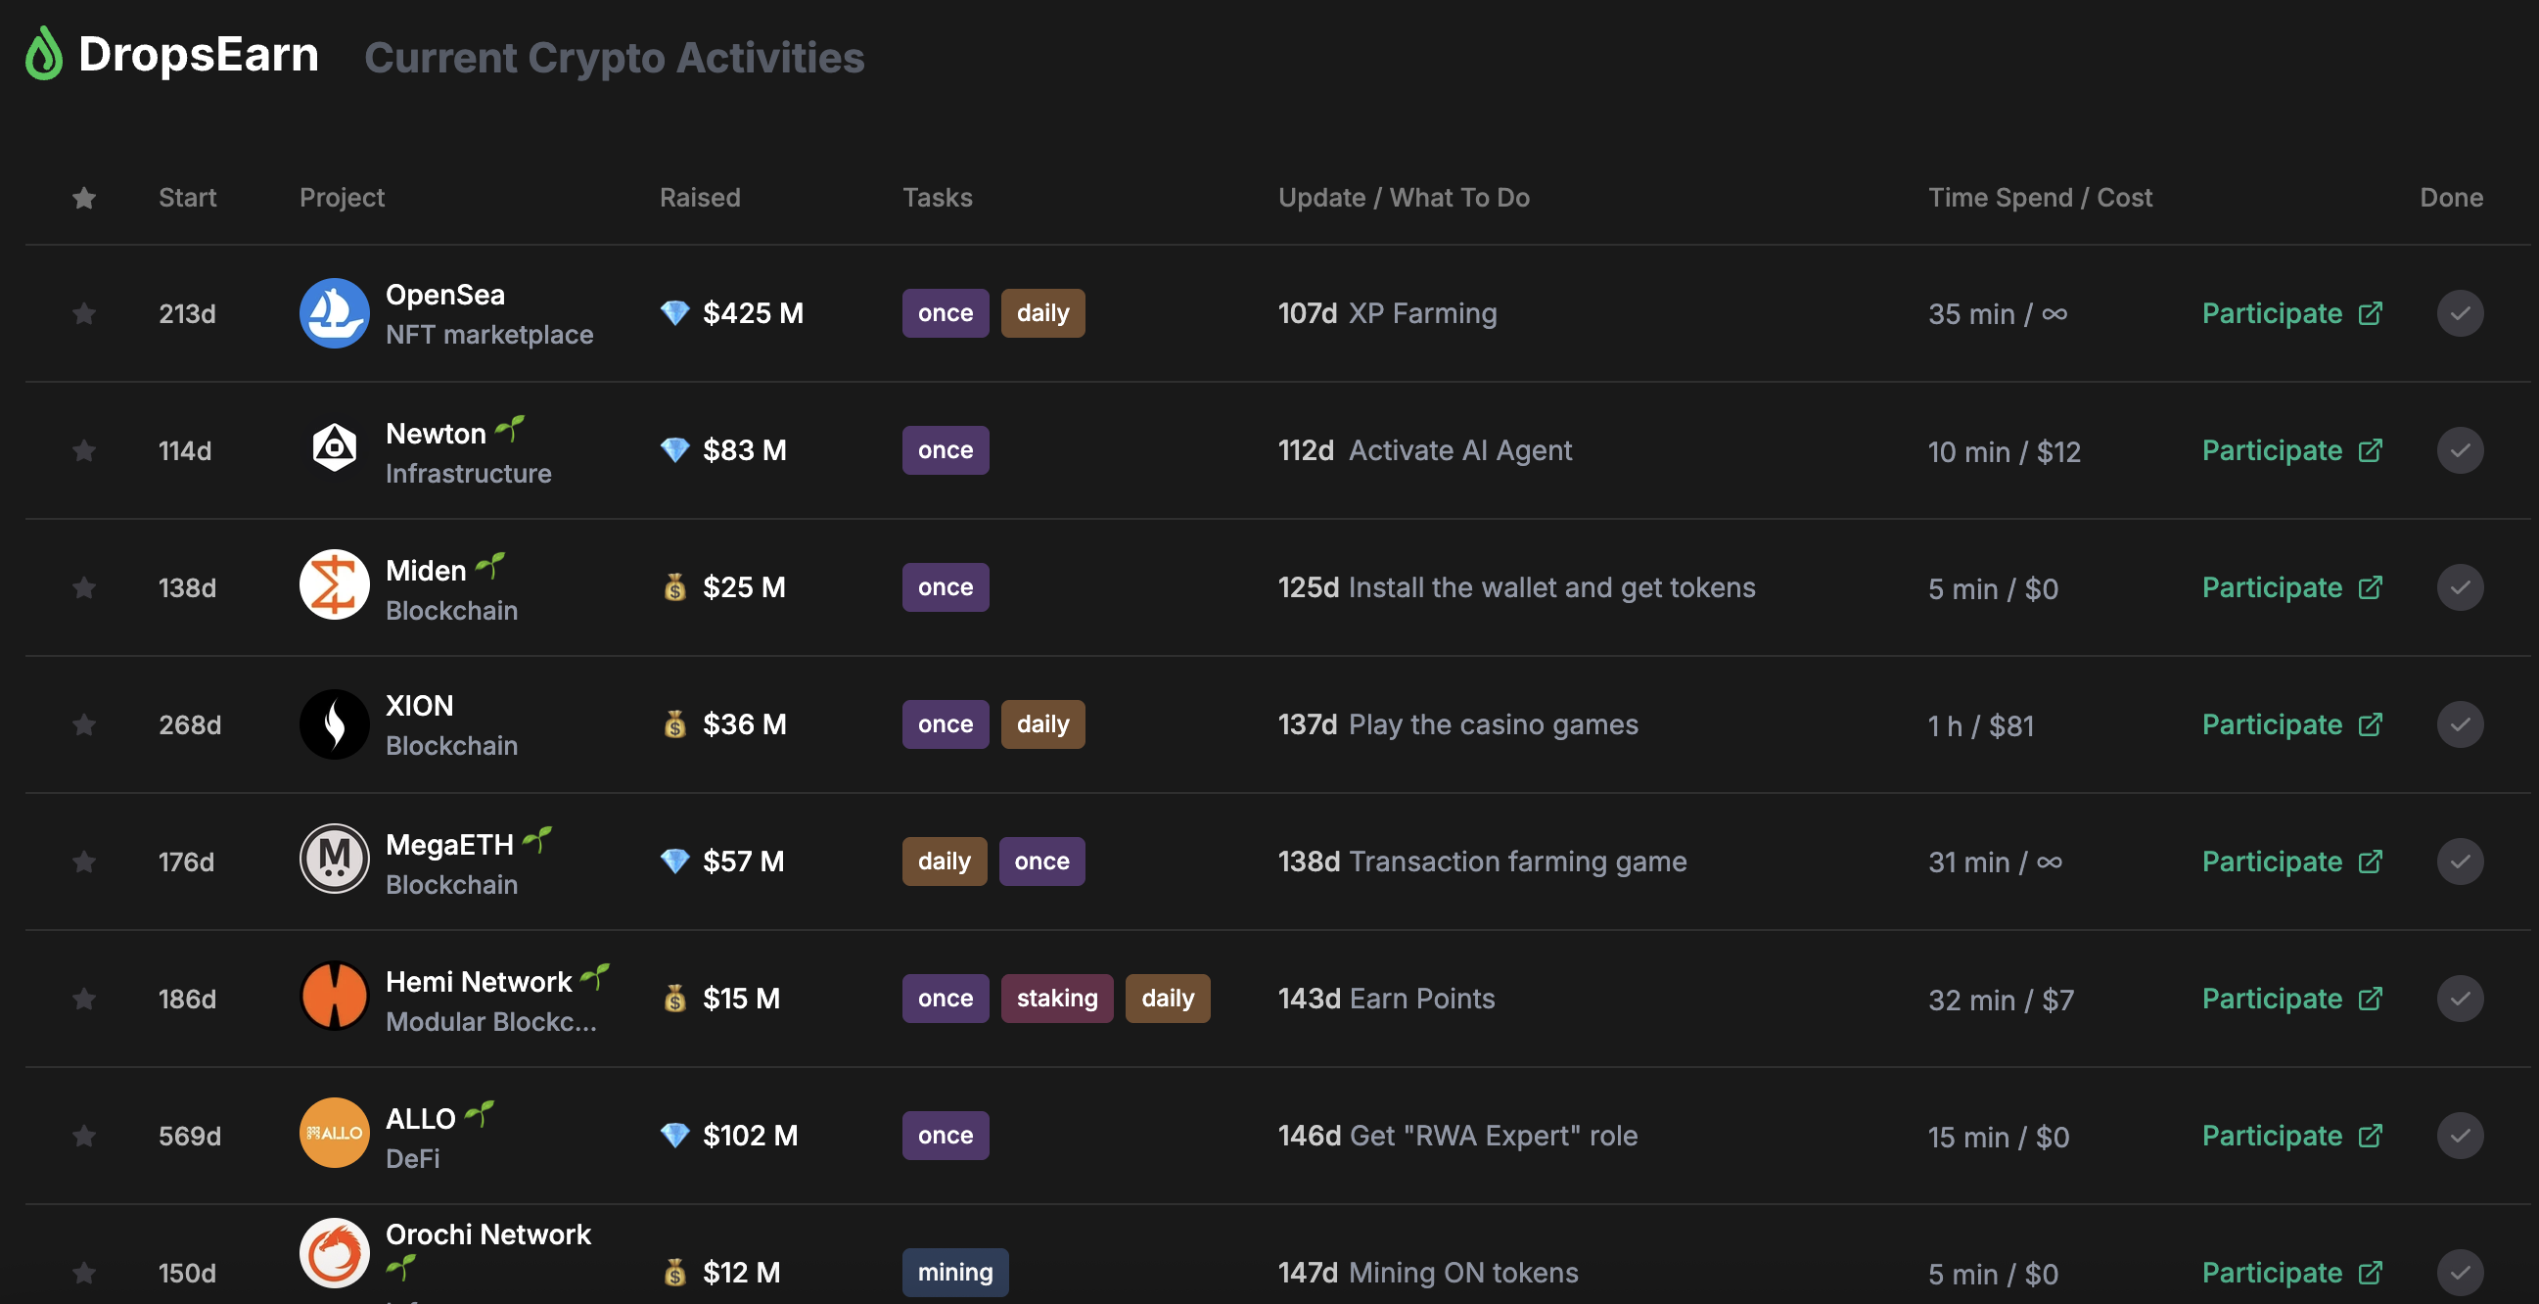This screenshot has width=2539, height=1304.
Task: Click the OpenSea sailboat logo
Action: [334, 313]
